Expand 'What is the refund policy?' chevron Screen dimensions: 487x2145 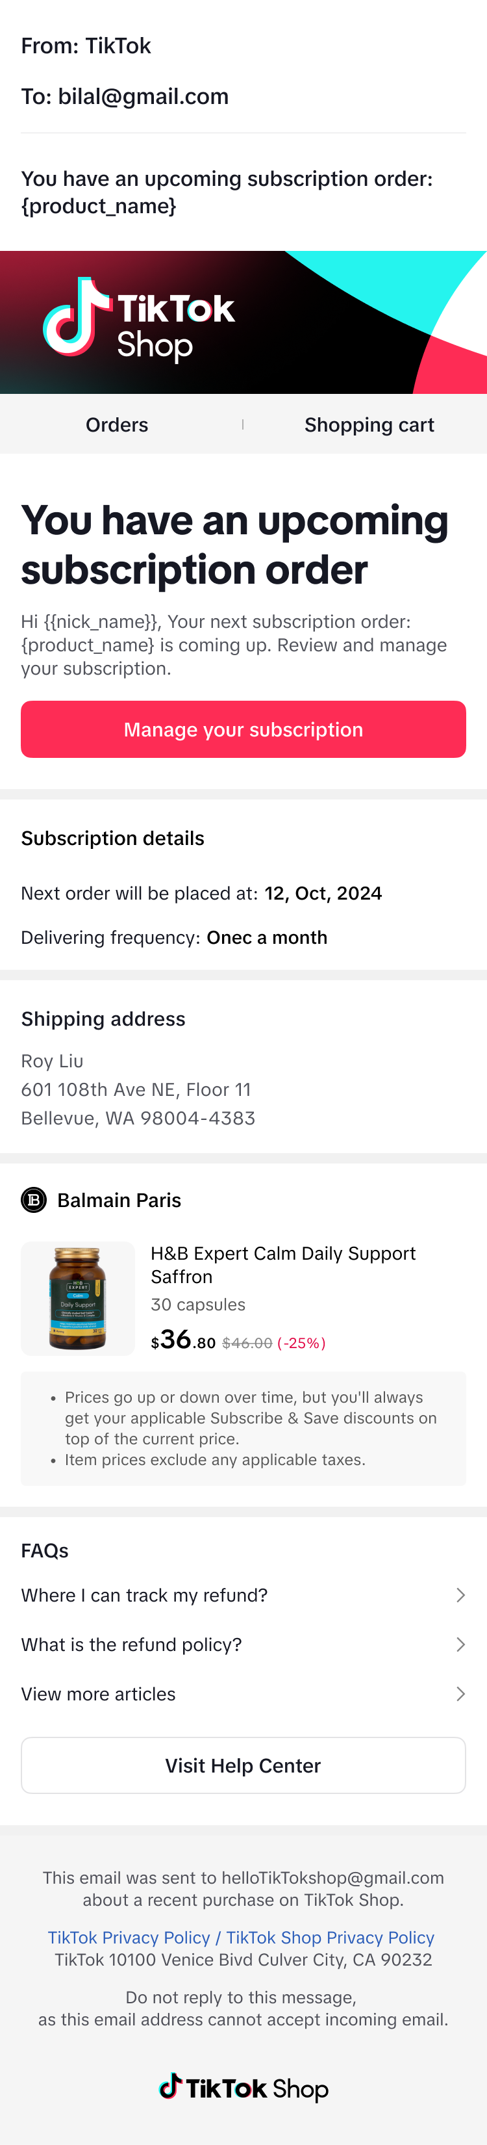(460, 1644)
